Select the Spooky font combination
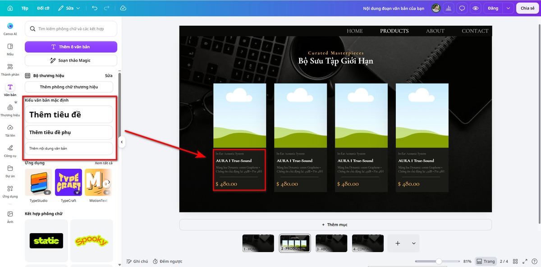The width and height of the screenshot is (541, 267). (92, 240)
